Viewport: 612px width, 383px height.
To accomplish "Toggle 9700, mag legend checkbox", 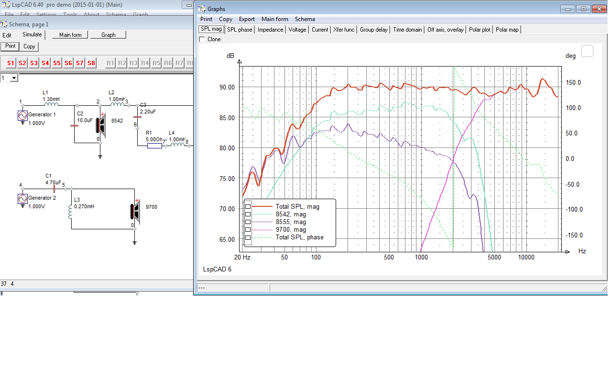I will click(248, 229).
